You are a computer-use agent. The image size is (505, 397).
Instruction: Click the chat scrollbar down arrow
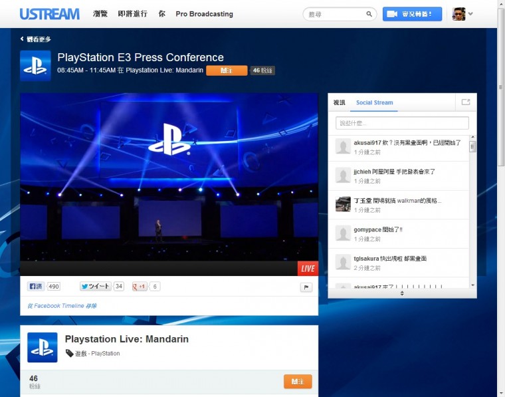pyautogui.click(x=472, y=285)
